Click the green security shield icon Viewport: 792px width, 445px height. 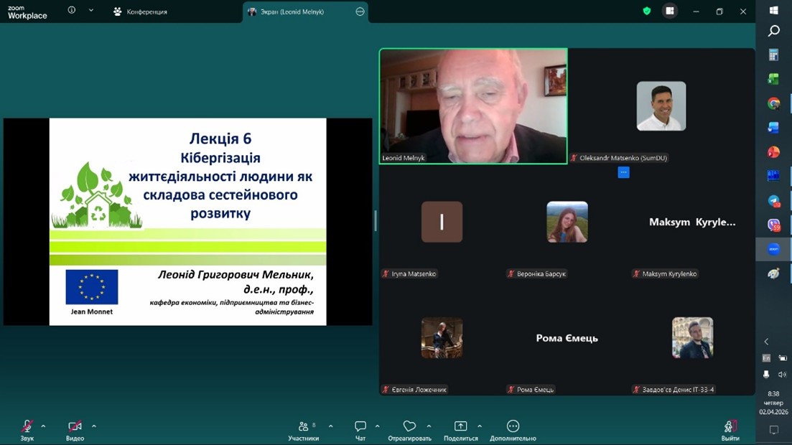(647, 11)
